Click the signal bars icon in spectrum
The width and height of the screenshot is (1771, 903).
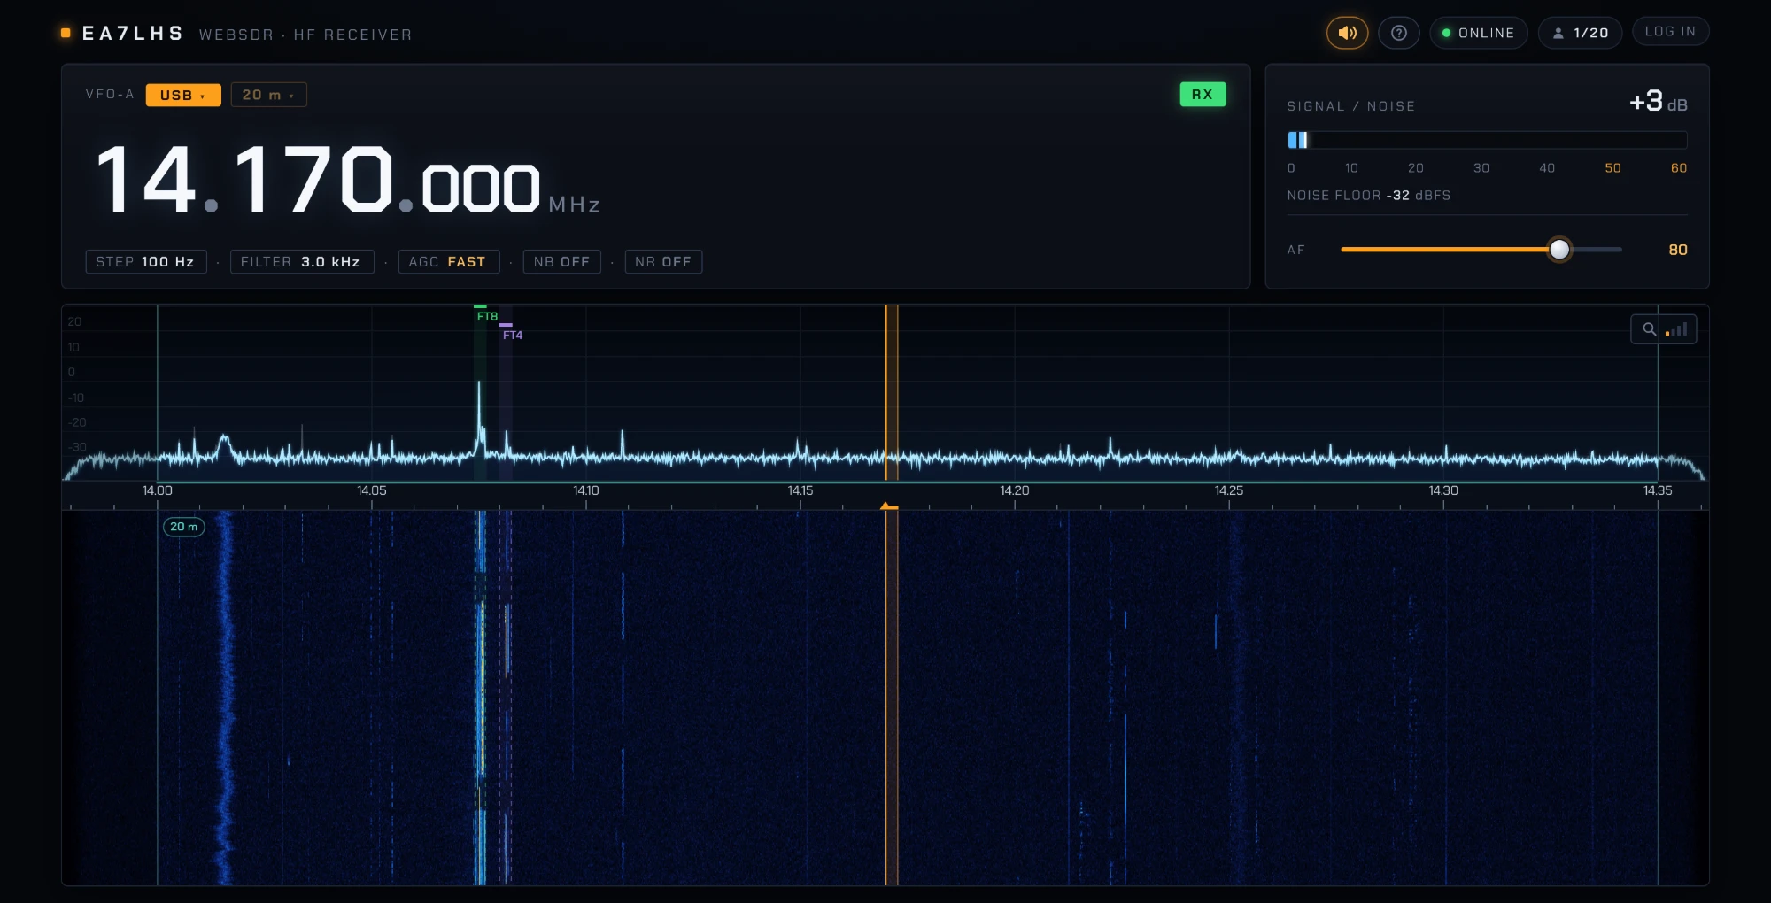point(1676,329)
